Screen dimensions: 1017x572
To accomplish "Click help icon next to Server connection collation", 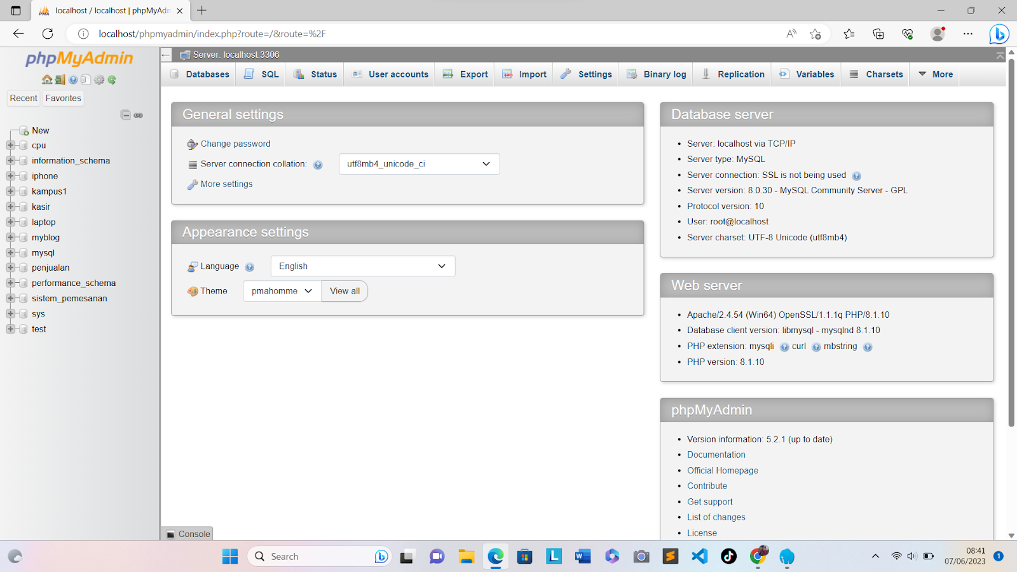I will (318, 165).
